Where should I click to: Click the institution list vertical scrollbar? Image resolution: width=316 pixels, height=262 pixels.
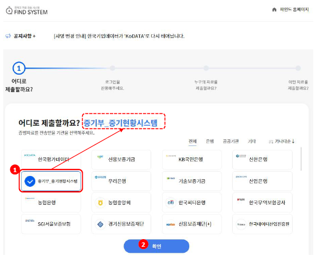coord(301,159)
